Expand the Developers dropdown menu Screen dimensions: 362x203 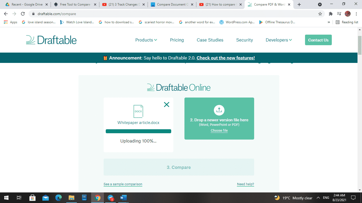click(279, 40)
